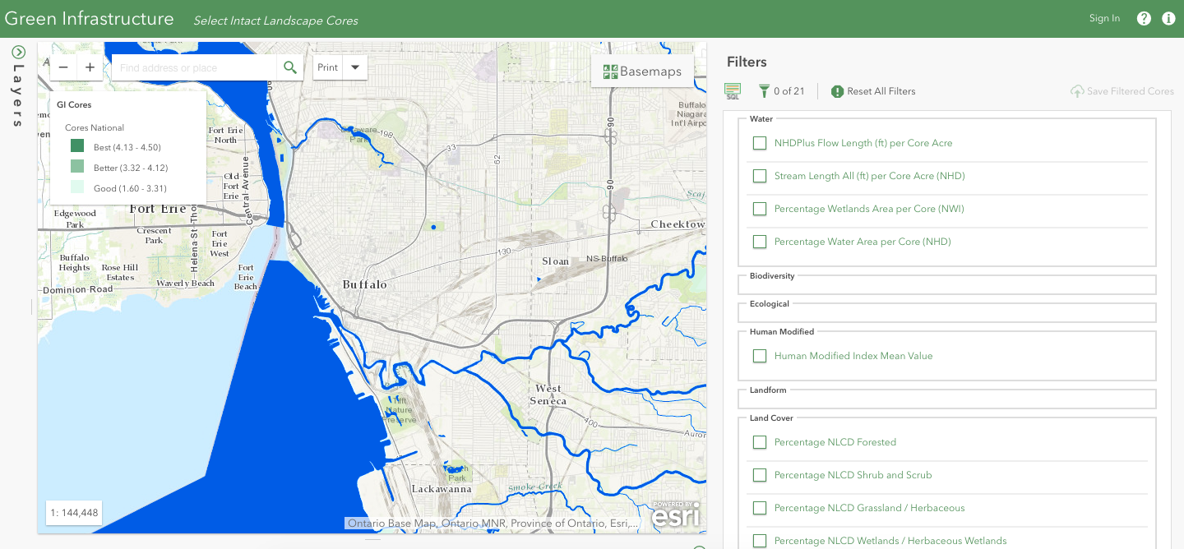Viewport: 1184px width, 549px height.
Task: Expand the Layers panel arrow icon
Action: pos(18,52)
